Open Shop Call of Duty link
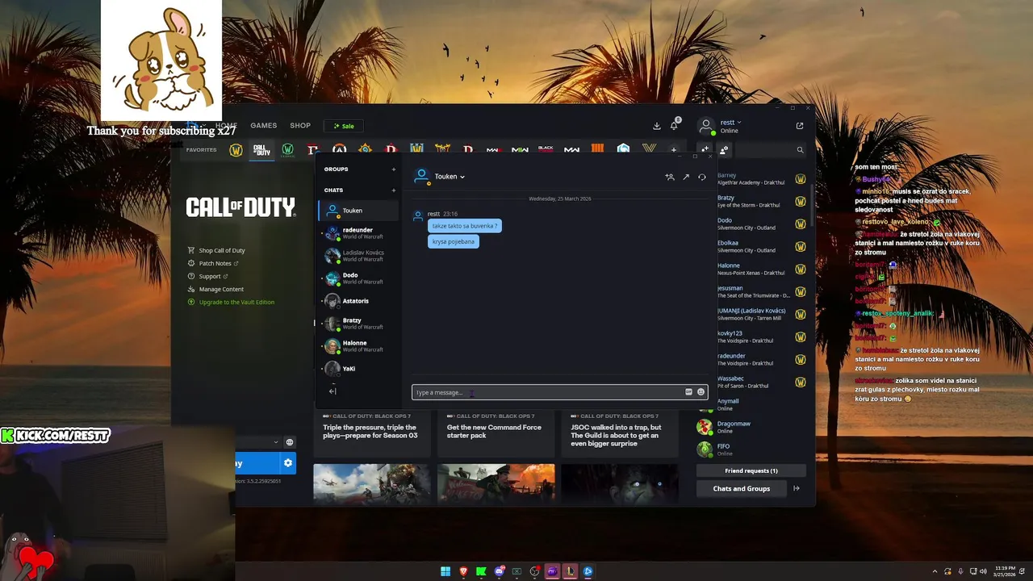1033x581 pixels. coord(221,250)
